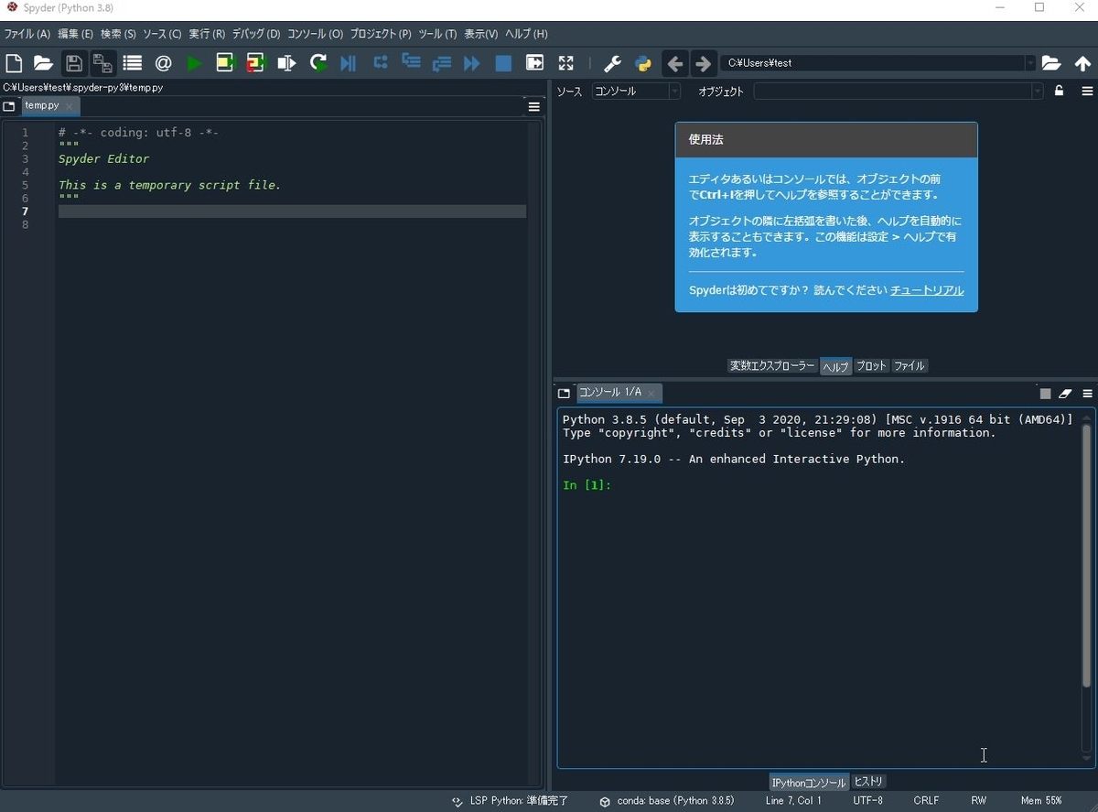
Task: Open ソース (C) menu
Action: pos(162,34)
